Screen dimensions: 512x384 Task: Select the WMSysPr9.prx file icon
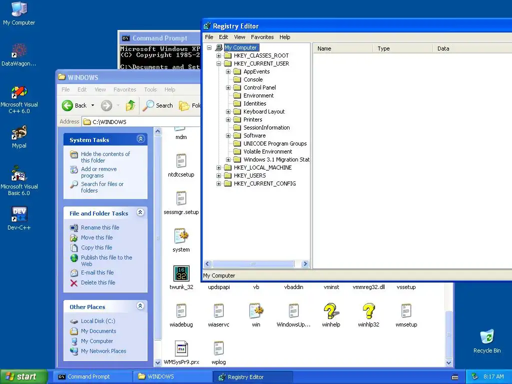[x=181, y=348]
